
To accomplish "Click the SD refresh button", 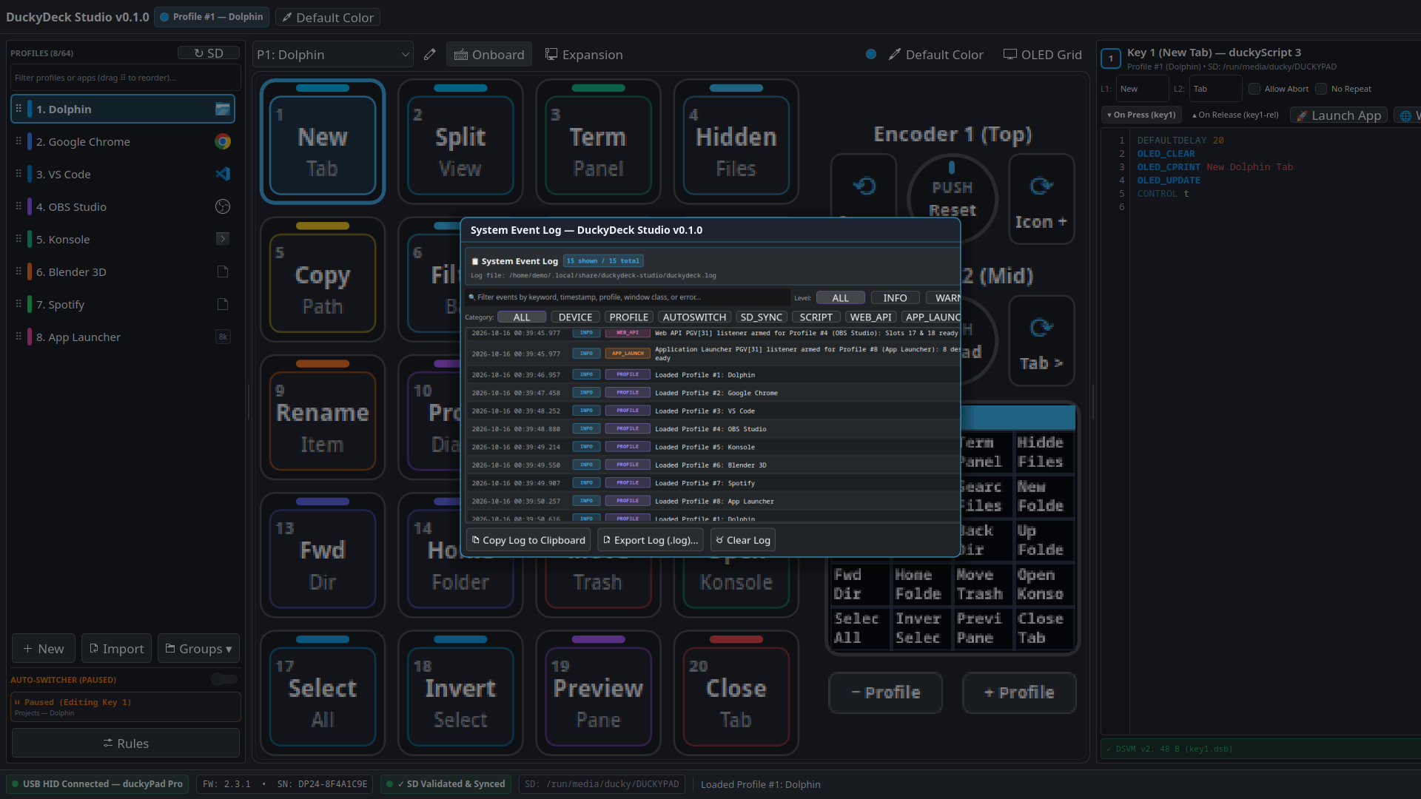I will coord(209,53).
